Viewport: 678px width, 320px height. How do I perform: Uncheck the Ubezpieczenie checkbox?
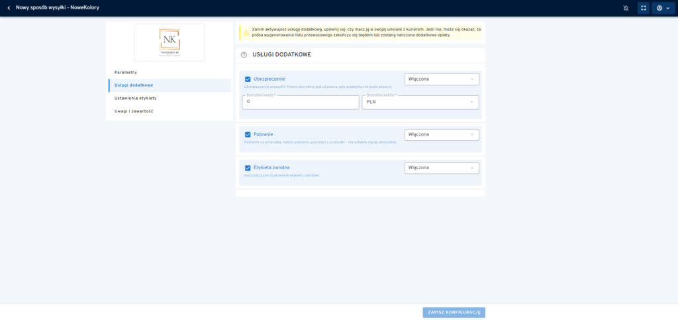pos(248,79)
